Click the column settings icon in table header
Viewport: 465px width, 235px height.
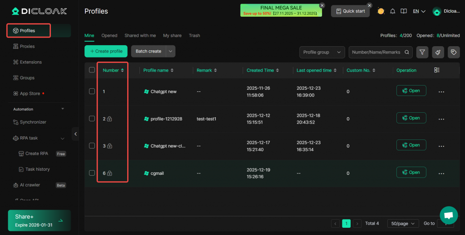pyautogui.click(x=437, y=70)
